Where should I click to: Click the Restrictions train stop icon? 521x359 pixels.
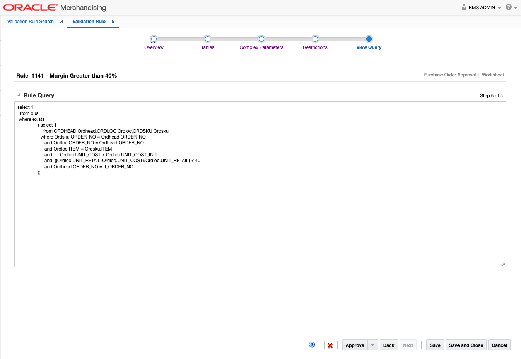pos(315,39)
